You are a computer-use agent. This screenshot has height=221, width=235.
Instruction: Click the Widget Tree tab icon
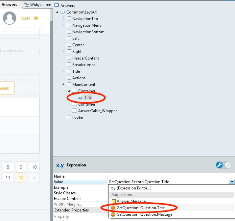click(x=27, y=5)
